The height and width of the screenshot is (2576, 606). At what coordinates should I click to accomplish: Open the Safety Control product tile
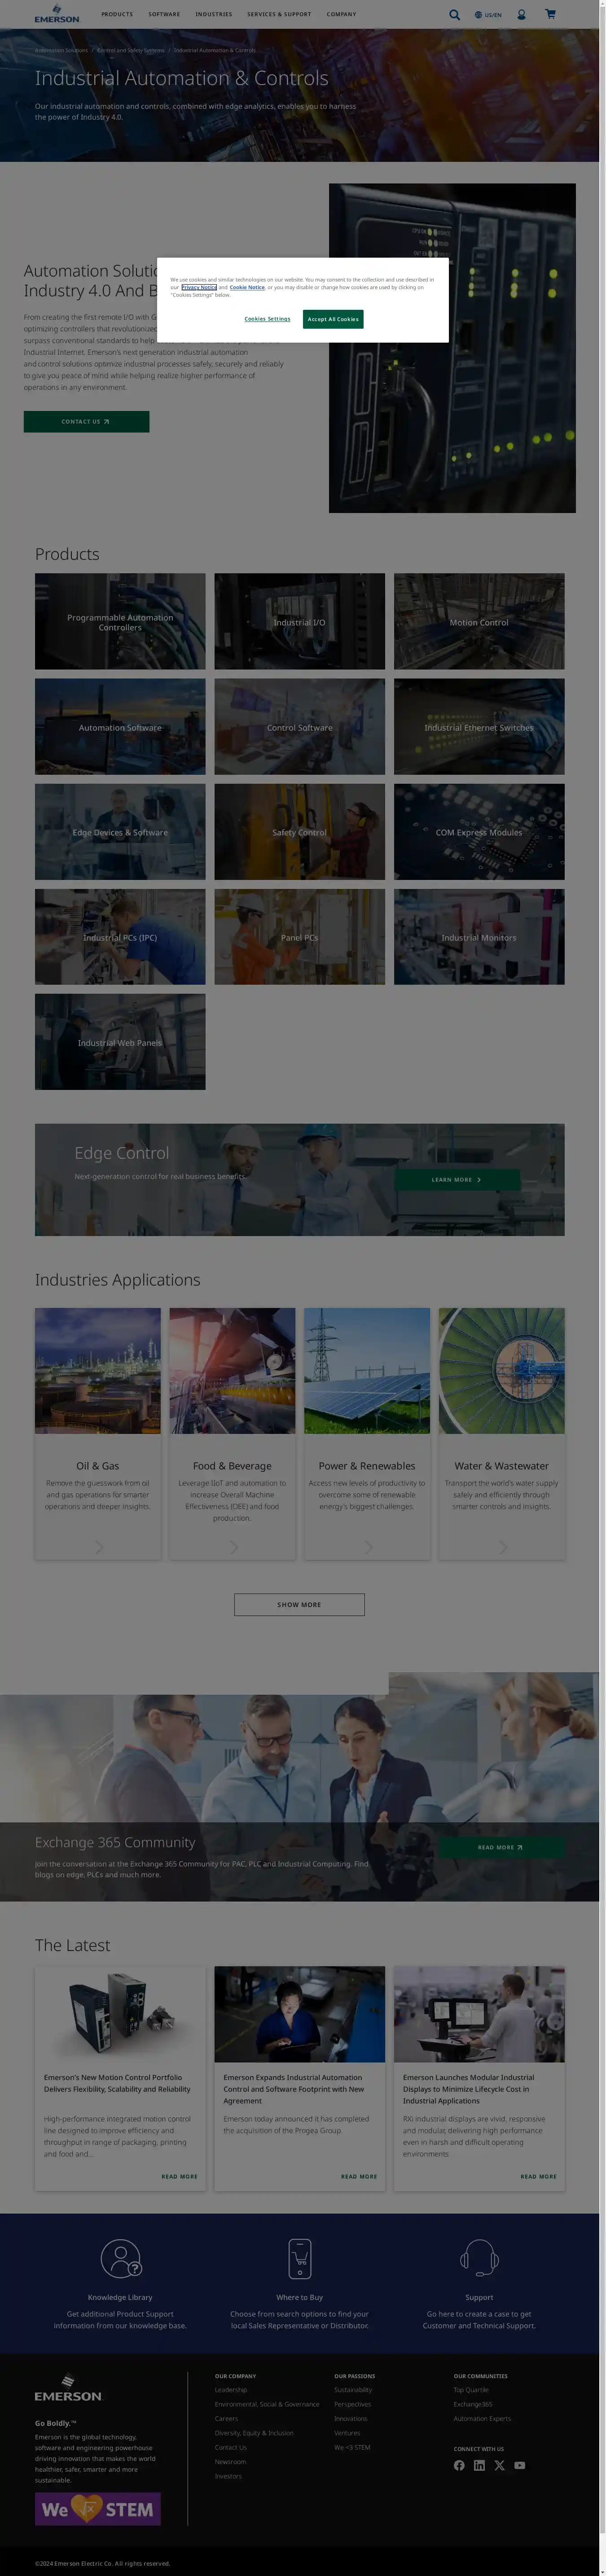299,832
